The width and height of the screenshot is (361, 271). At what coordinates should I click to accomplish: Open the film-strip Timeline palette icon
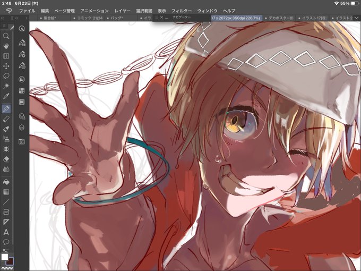[x=22, y=102]
